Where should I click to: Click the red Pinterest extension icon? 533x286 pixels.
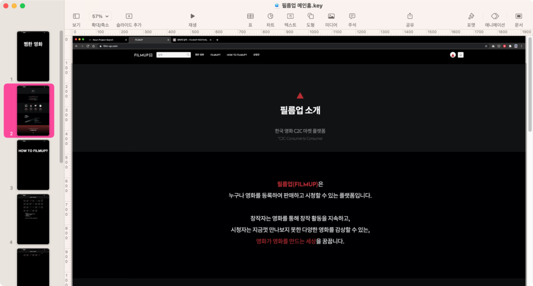[x=504, y=46]
